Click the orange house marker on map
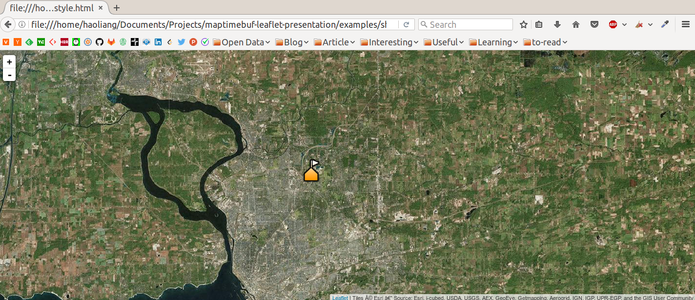The width and height of the screenshot is (695, 300). click(x=311, y=174)
